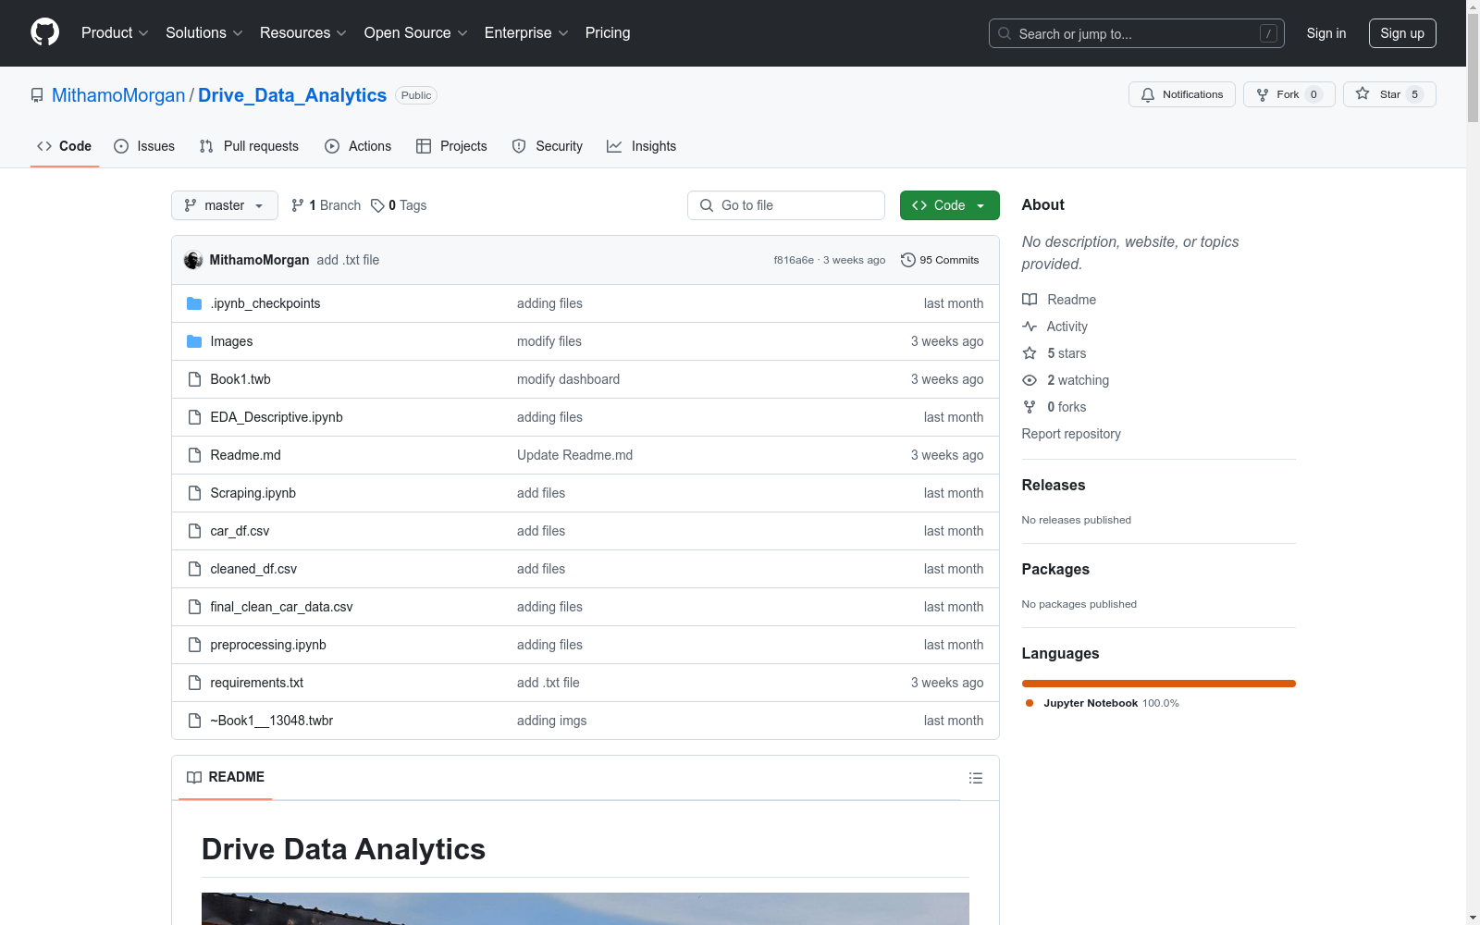This screenshot has width=1480, height=925.
Task: Expand the Product menu
Action: tap(115, 33)
